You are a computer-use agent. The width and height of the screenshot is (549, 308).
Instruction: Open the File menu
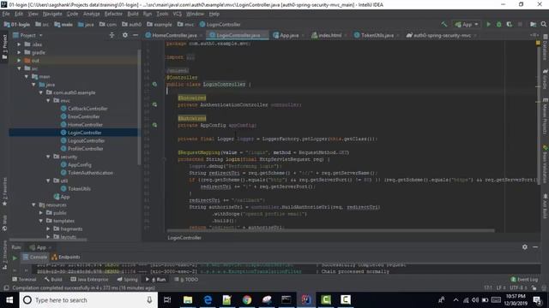click(6, 14)
